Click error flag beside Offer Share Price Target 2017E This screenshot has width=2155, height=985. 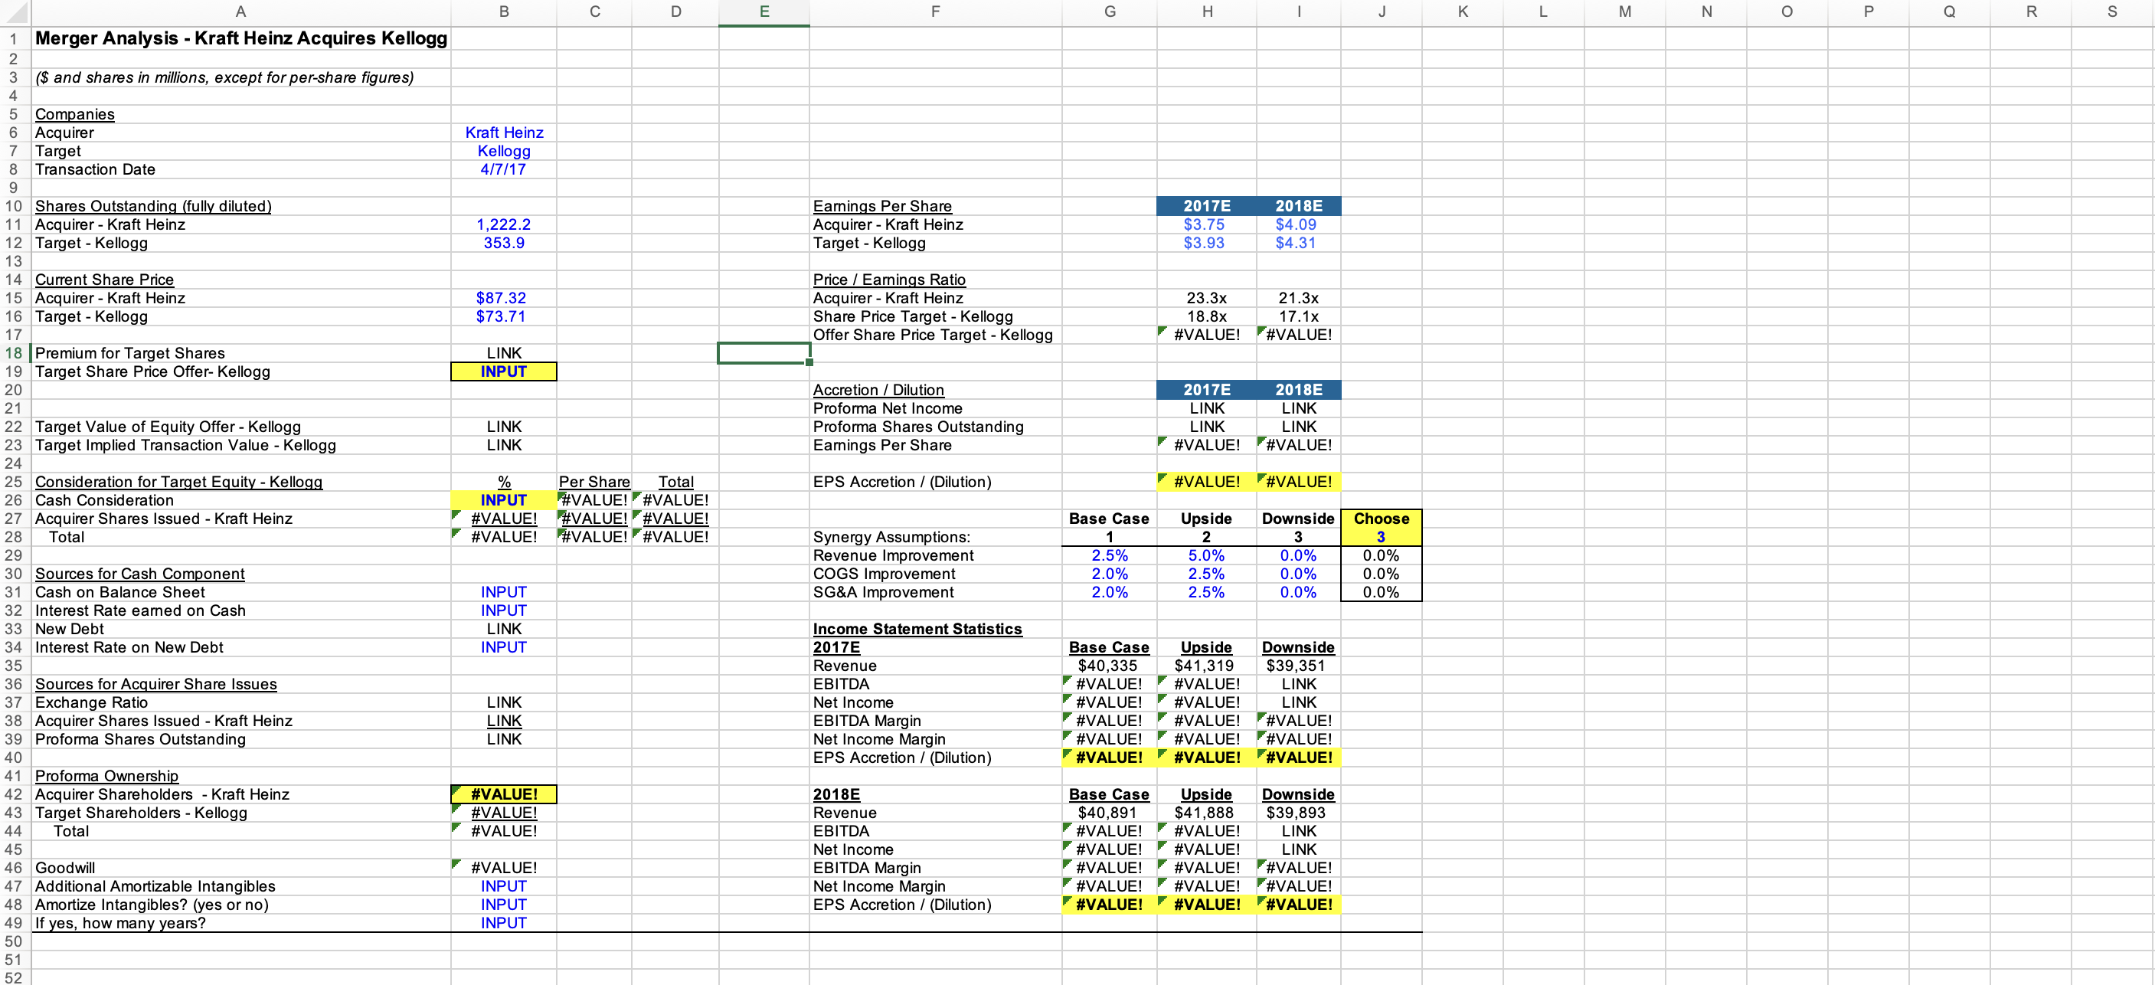pos(1162,332)
